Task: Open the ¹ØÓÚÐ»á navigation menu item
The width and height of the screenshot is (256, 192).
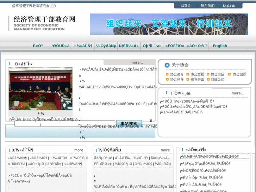Action: (61, 46)
